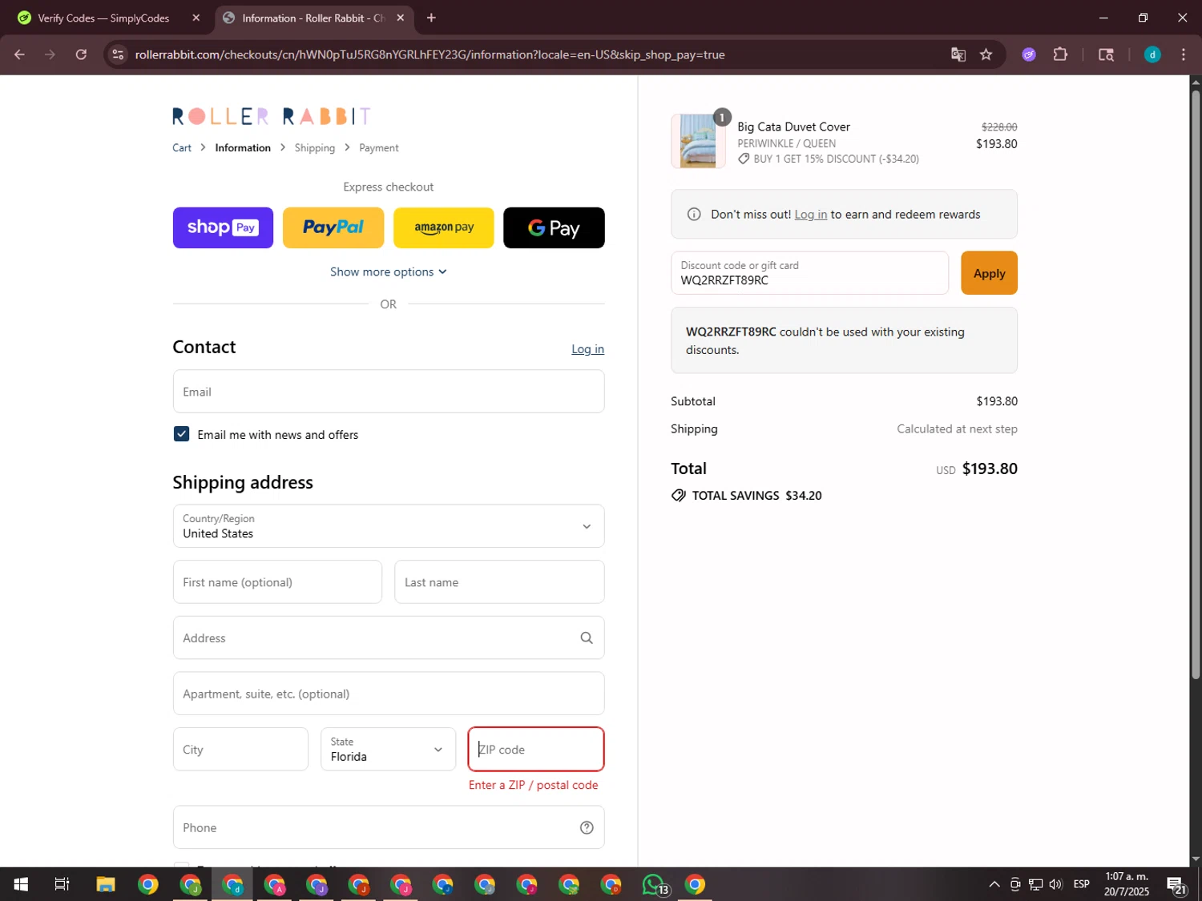This screenshot has width=1202, height=901.
Task: Open the Country/Region dropdown
Action: coord(389,526)
